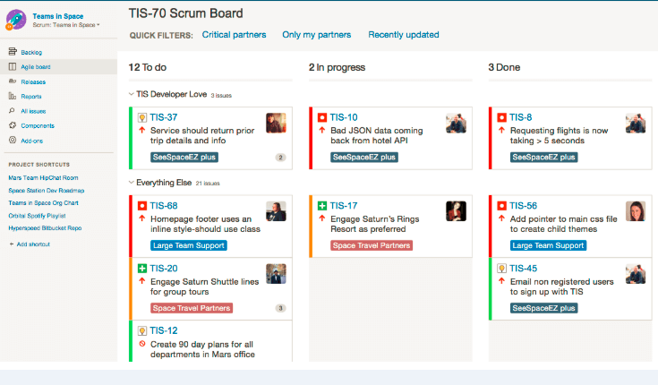The image size is (658, 385).
Task: Open Components via the gear icon
Action: [13, 125]
